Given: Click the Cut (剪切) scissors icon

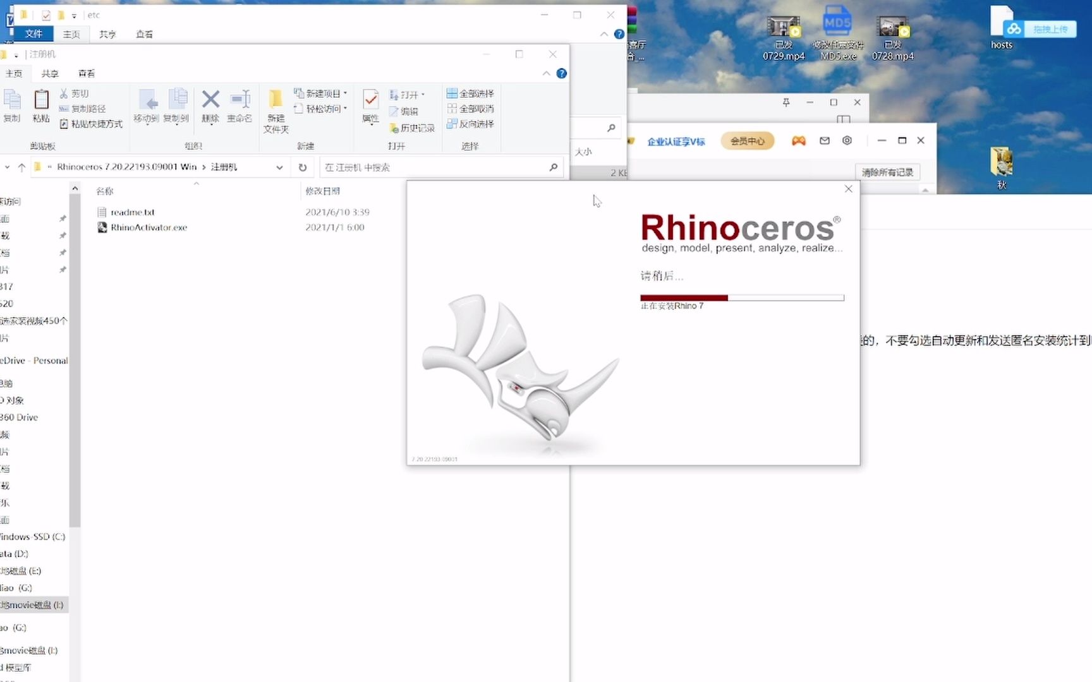Looking at the screenshot, I should (74, 93).
